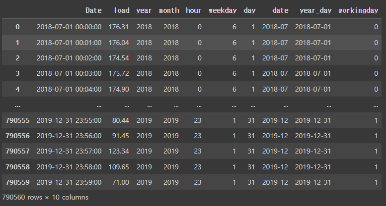Click the Date cell 2019-12-31 23:57:00
The image size is (386, 206).
(69, 151)
